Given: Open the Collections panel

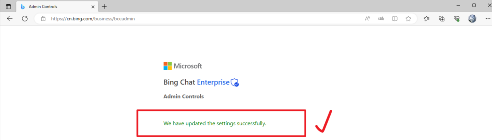Looking at the screenshot, I should coord(442,19).
